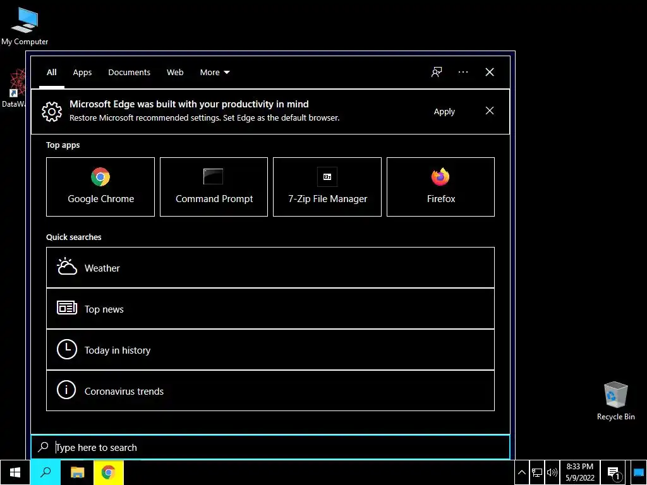Launch Command Prompt tile
647x485 pixels.
(x=214, y=187)
